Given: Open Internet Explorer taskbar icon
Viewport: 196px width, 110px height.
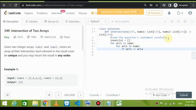Looking at the screenshot, I should coord(14,103).
